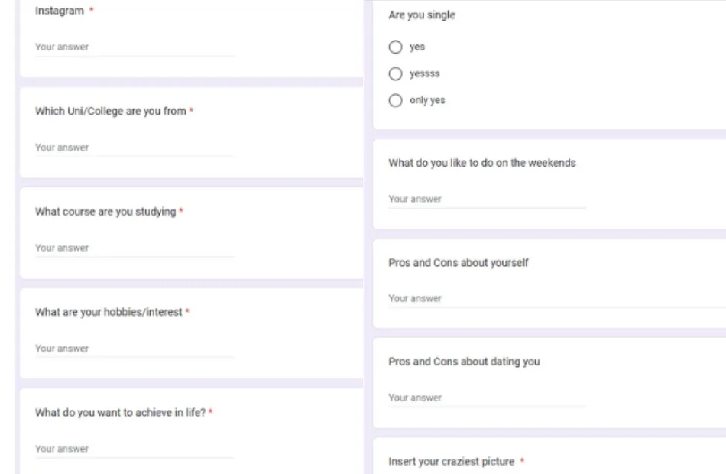Focus the Uni/College answer input
Screen dimensions: 726x474
coord(134,148)
